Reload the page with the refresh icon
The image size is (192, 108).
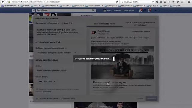117,2
